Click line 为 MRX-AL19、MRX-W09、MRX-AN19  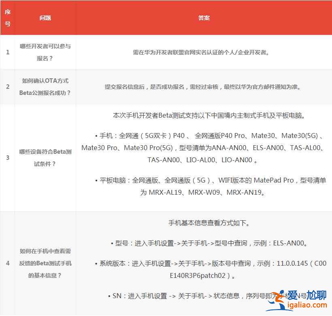[x=202, y=192]
